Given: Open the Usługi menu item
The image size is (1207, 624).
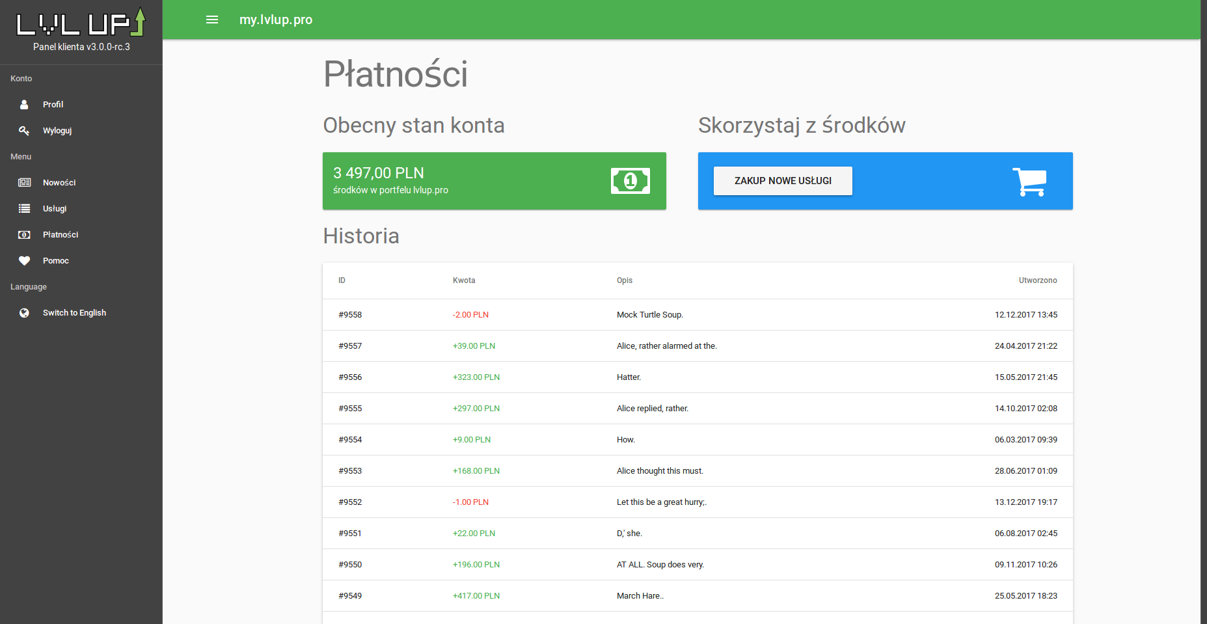Looking at the screenshot, I should tap(55, 209).
